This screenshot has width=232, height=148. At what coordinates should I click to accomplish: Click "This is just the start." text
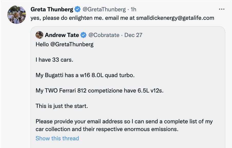[62, 106]
